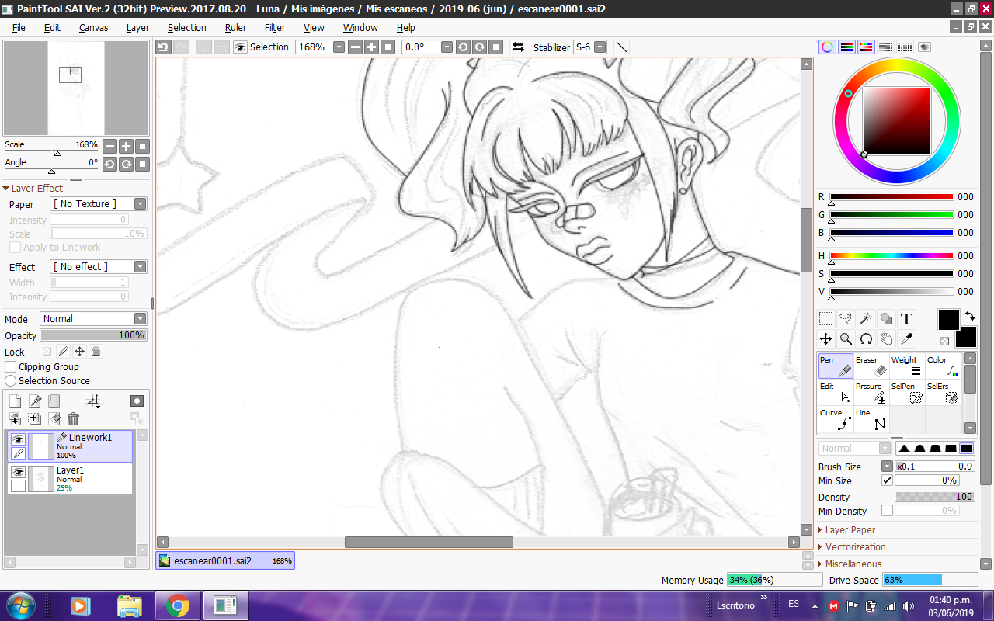Activate the Move tool
The width and height of the screenshot is (994, 621).
(x=826, y=339)
